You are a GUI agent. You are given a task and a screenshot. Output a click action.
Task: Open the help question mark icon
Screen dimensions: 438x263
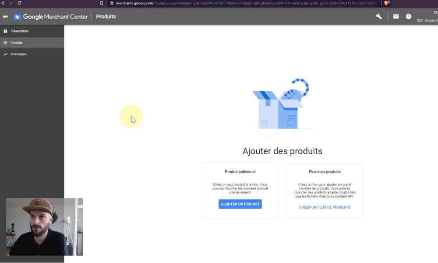click(x=408, y=17)
